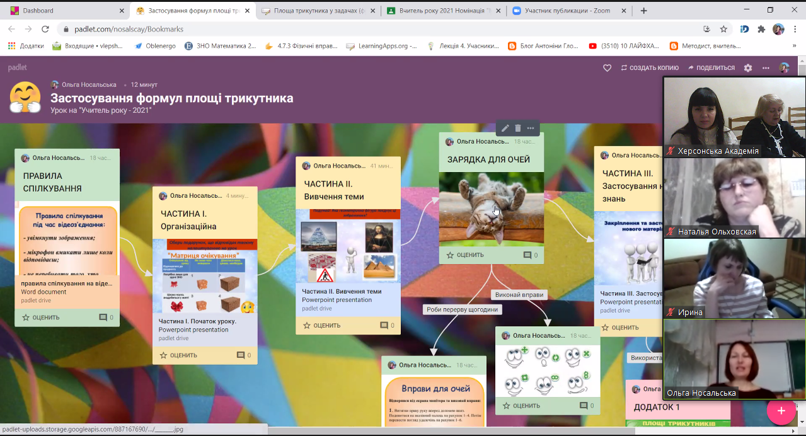Open Chrome three-dot menu
Image resolution: width=806 pixels, height=436 pixels.
pyautogui.click(x=794, y=29)
